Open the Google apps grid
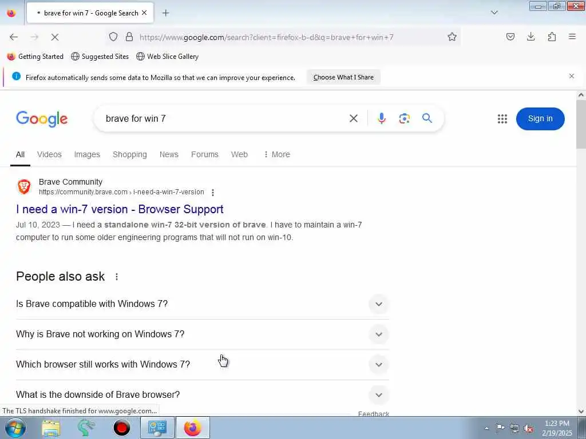The height and width of the screenshot is (439, 586). click(502, 119)
